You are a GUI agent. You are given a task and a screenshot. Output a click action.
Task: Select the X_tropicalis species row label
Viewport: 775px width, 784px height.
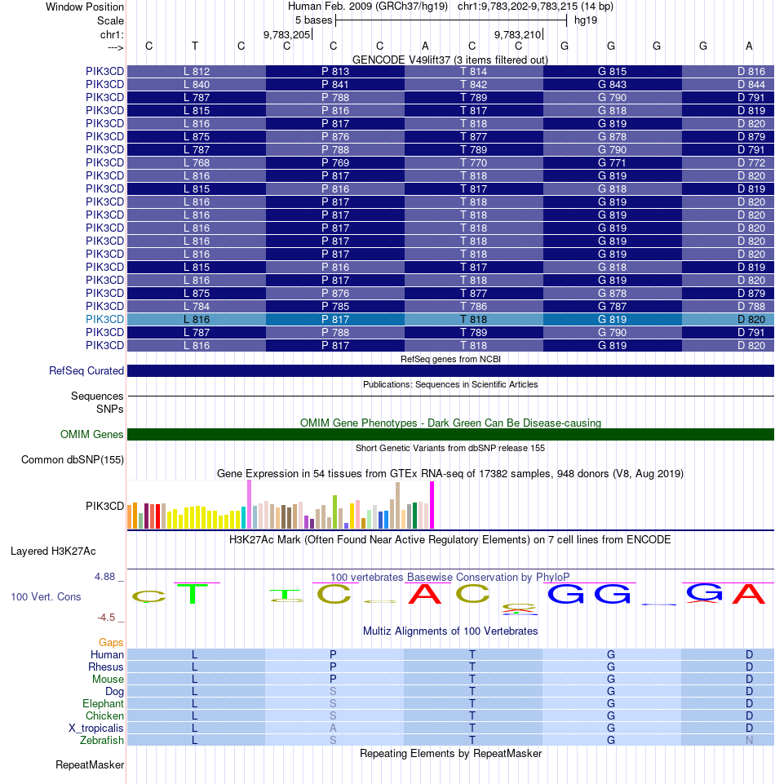[x=95, y=728]
